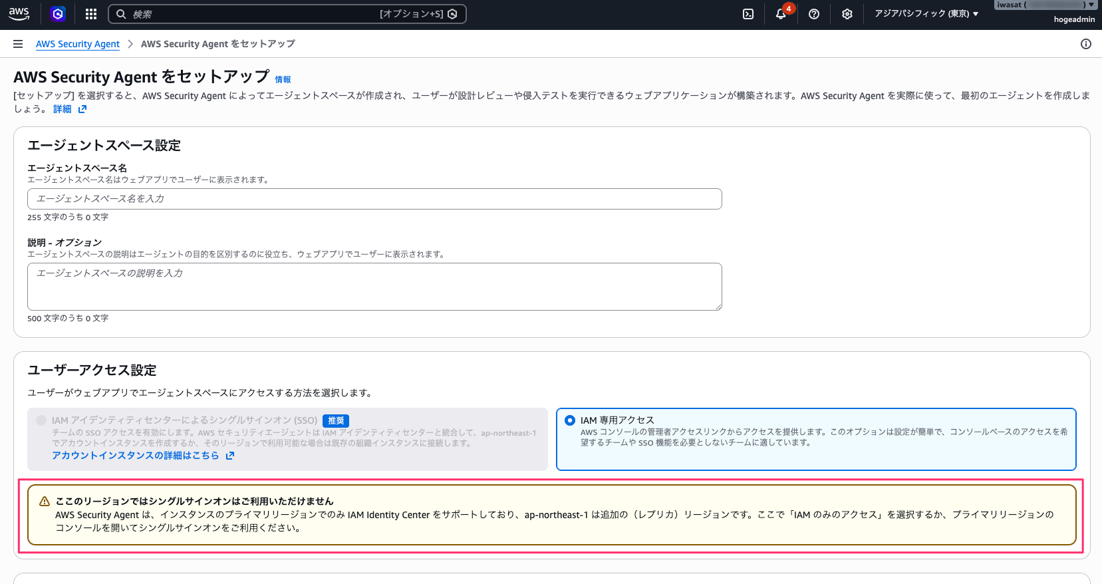Click the 255 文字のうち 0 文字 counter
This screenshot has height=584, width=1102.
coord(68,218)
